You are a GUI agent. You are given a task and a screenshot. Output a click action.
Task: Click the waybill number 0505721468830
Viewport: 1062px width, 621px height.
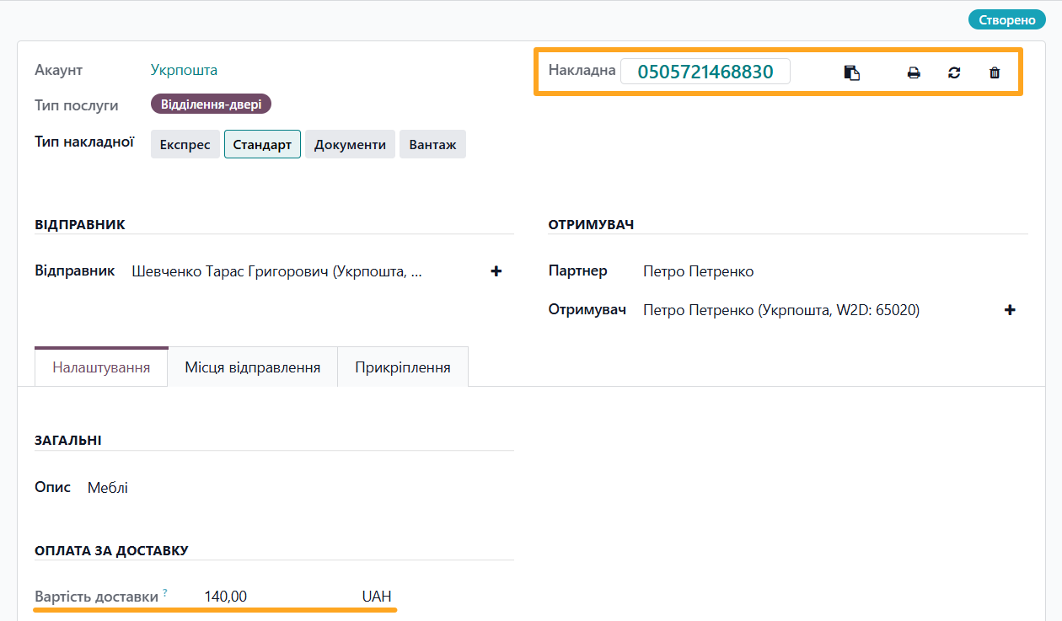[x=705, y=72]
